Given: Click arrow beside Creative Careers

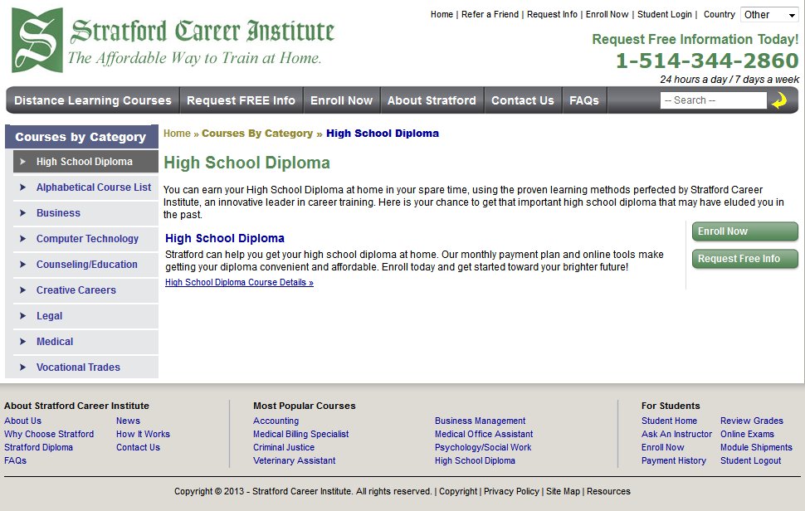Looking at the screenshot, I should (22, 290).
